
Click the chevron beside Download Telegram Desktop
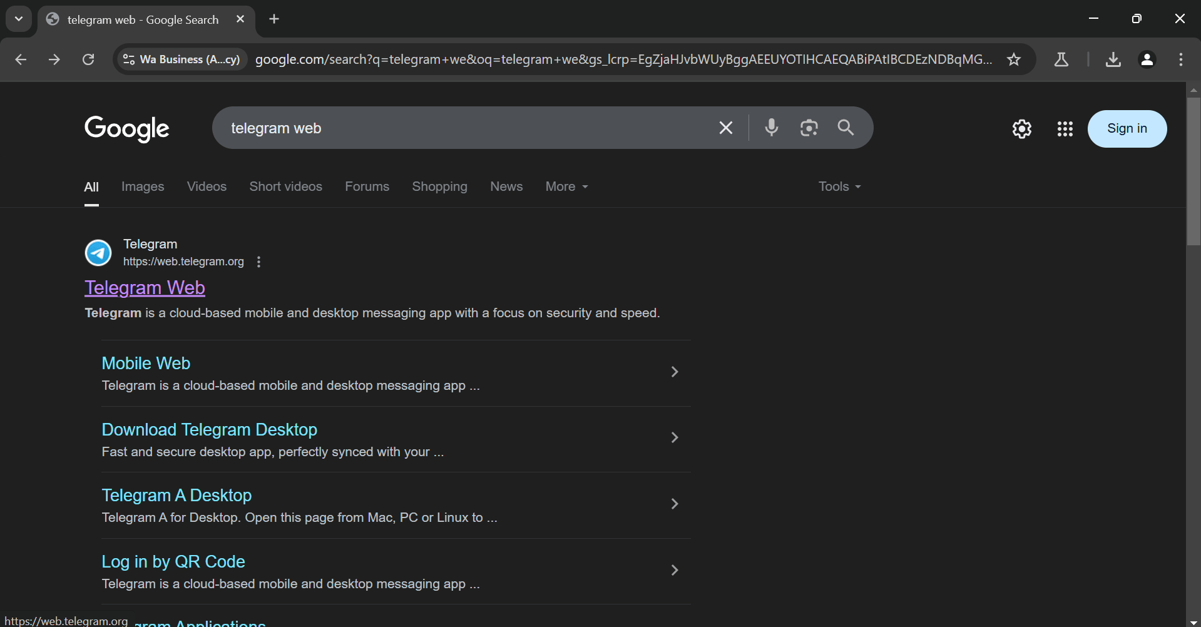(x=675, y=437)
